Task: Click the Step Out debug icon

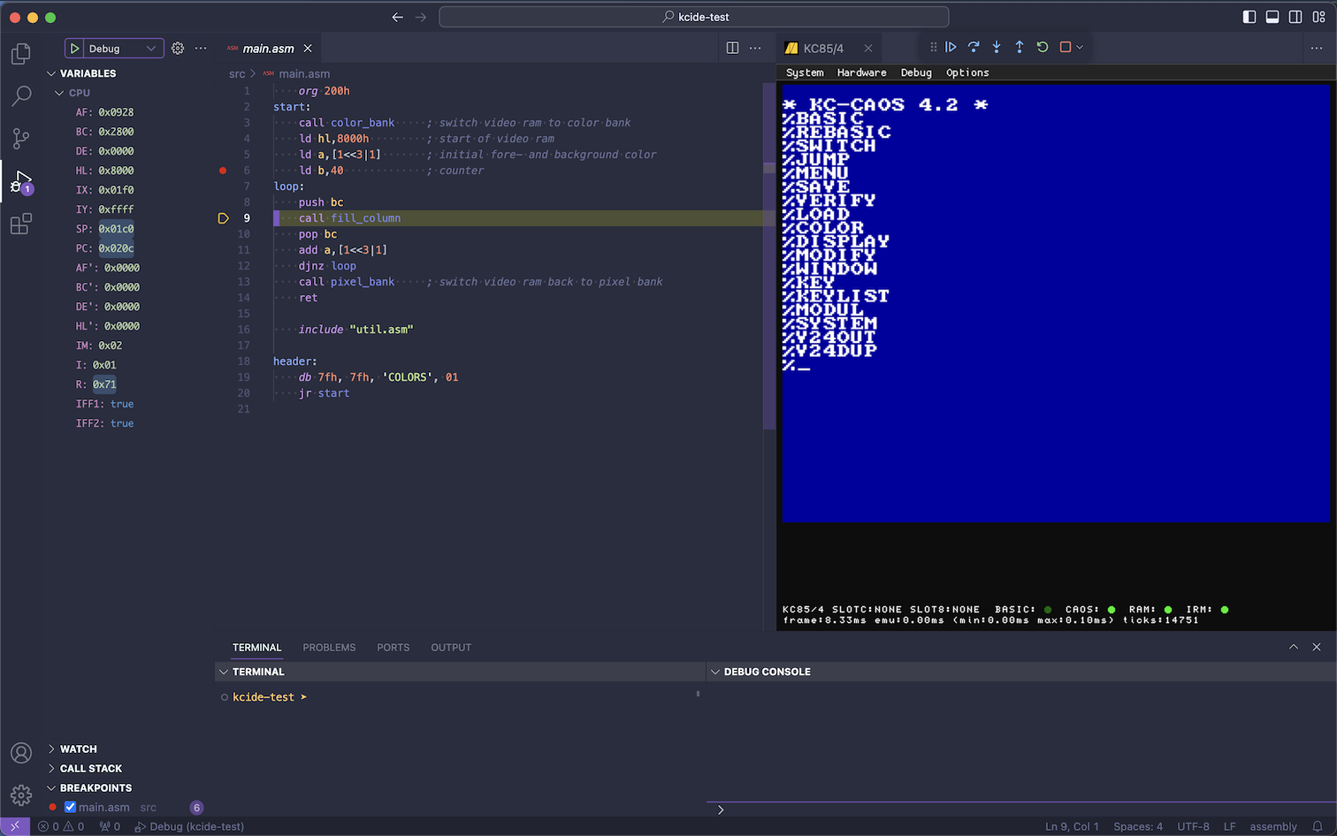Action: click(x=1018, y=47)
